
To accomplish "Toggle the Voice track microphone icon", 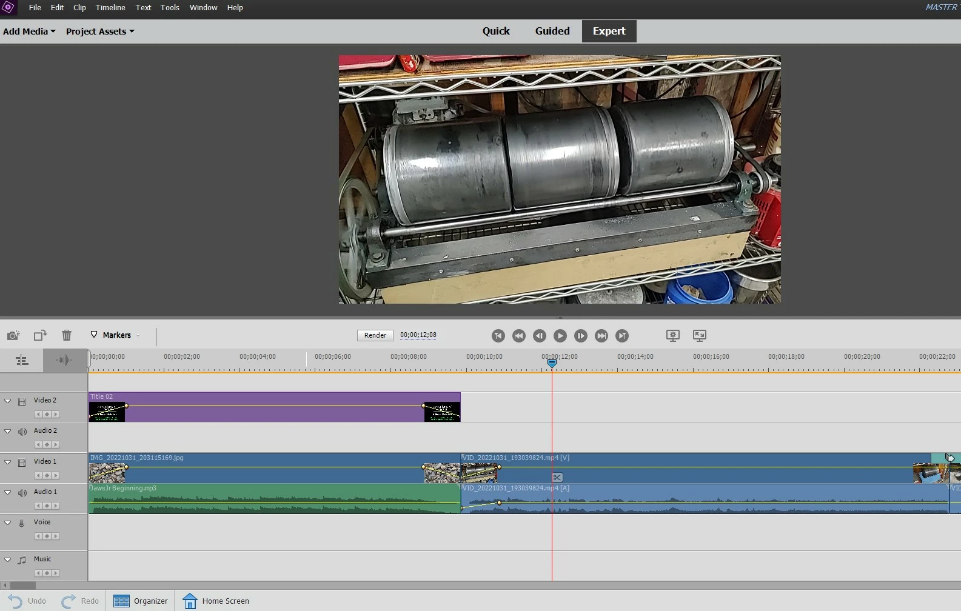I will pos(22,523).
